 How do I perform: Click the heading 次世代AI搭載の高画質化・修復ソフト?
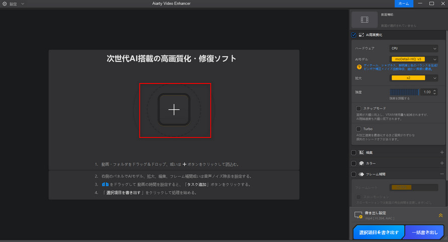pyautogui.click(x=172, y=58)
